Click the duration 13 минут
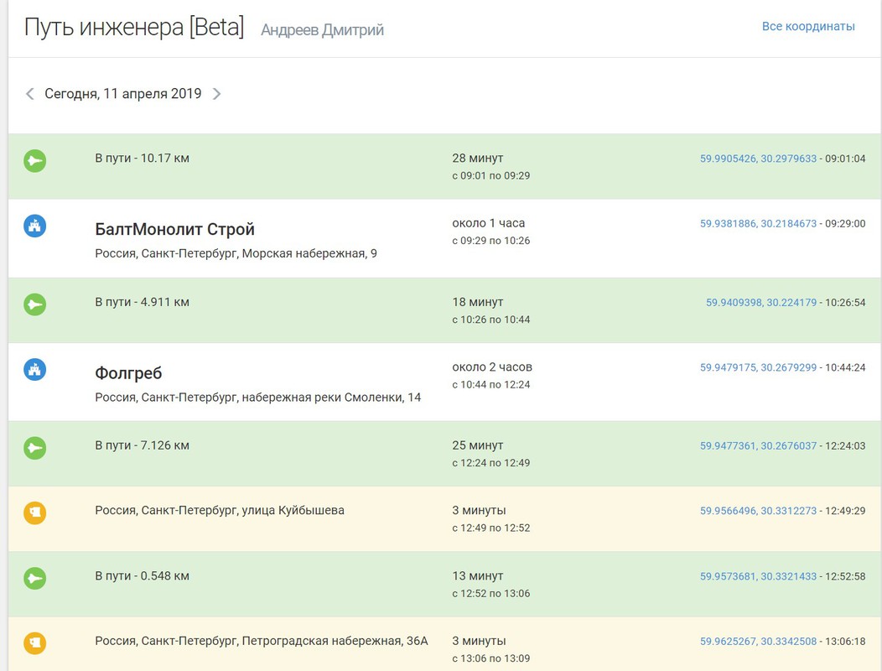882x671 pixels. point(478,576)
